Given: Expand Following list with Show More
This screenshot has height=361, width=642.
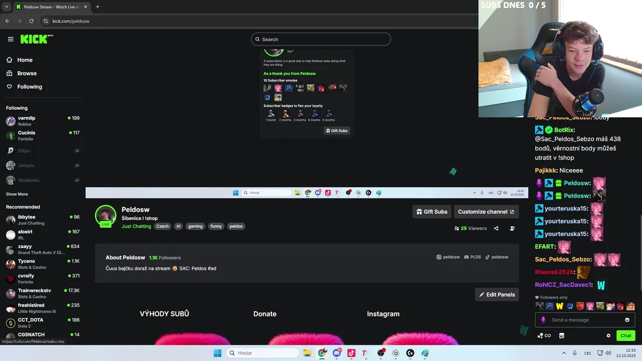Looking at the screenshot, I should click(17, 194).
